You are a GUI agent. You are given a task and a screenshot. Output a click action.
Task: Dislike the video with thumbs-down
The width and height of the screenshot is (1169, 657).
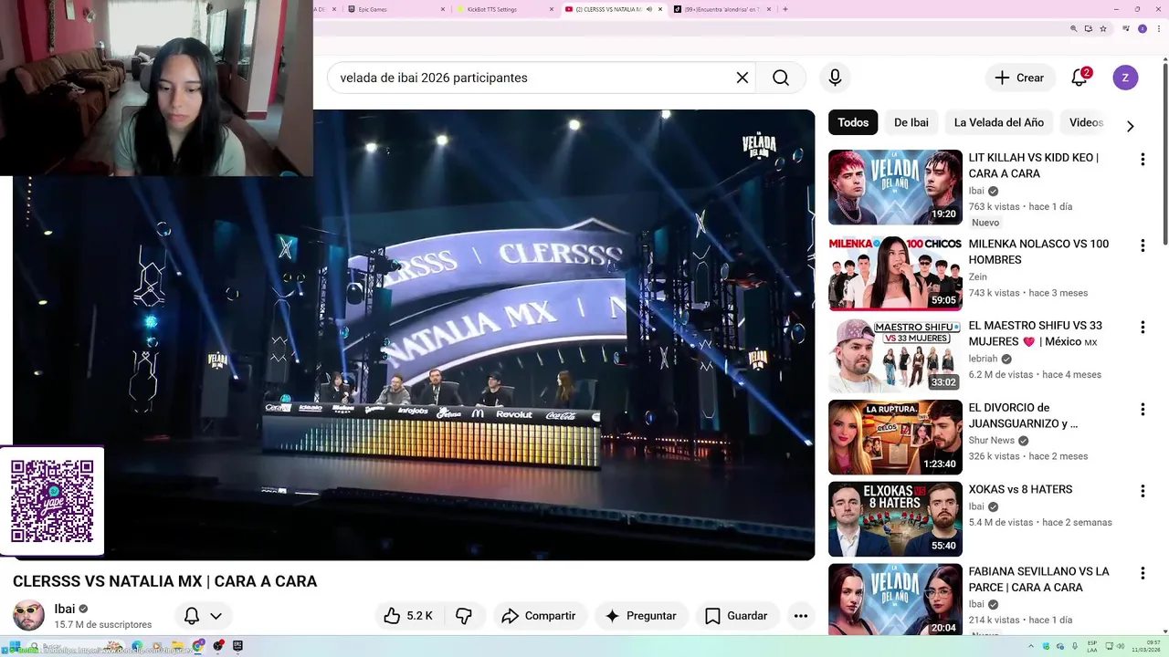464,616
